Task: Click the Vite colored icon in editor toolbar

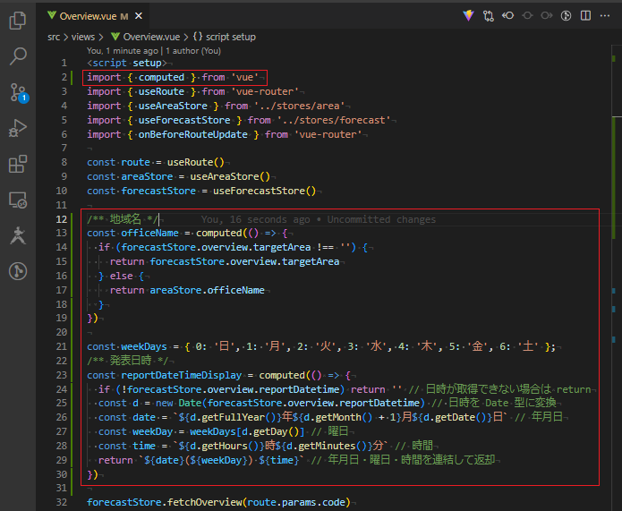Action: coord(468,15)
